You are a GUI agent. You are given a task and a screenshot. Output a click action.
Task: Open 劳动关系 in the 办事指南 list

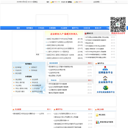pos(35,82)
